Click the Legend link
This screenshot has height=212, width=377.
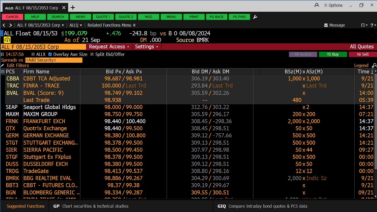(361, 65)
